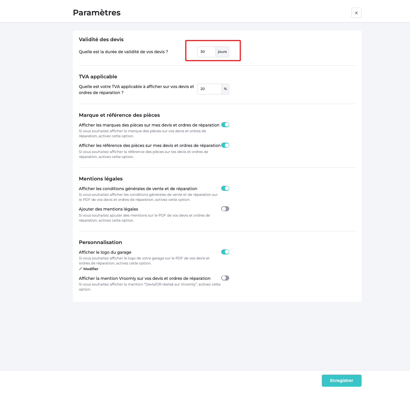Screen dimensions: 410x393
Task: Click the percent sign suffix of TVA
Action: [225, 89]
